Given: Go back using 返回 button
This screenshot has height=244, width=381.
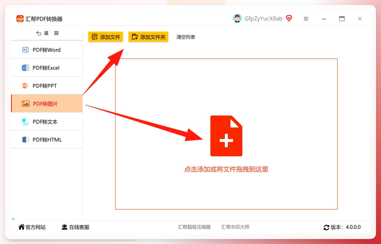Looking at the screenshot, I should tap(47, 33).
